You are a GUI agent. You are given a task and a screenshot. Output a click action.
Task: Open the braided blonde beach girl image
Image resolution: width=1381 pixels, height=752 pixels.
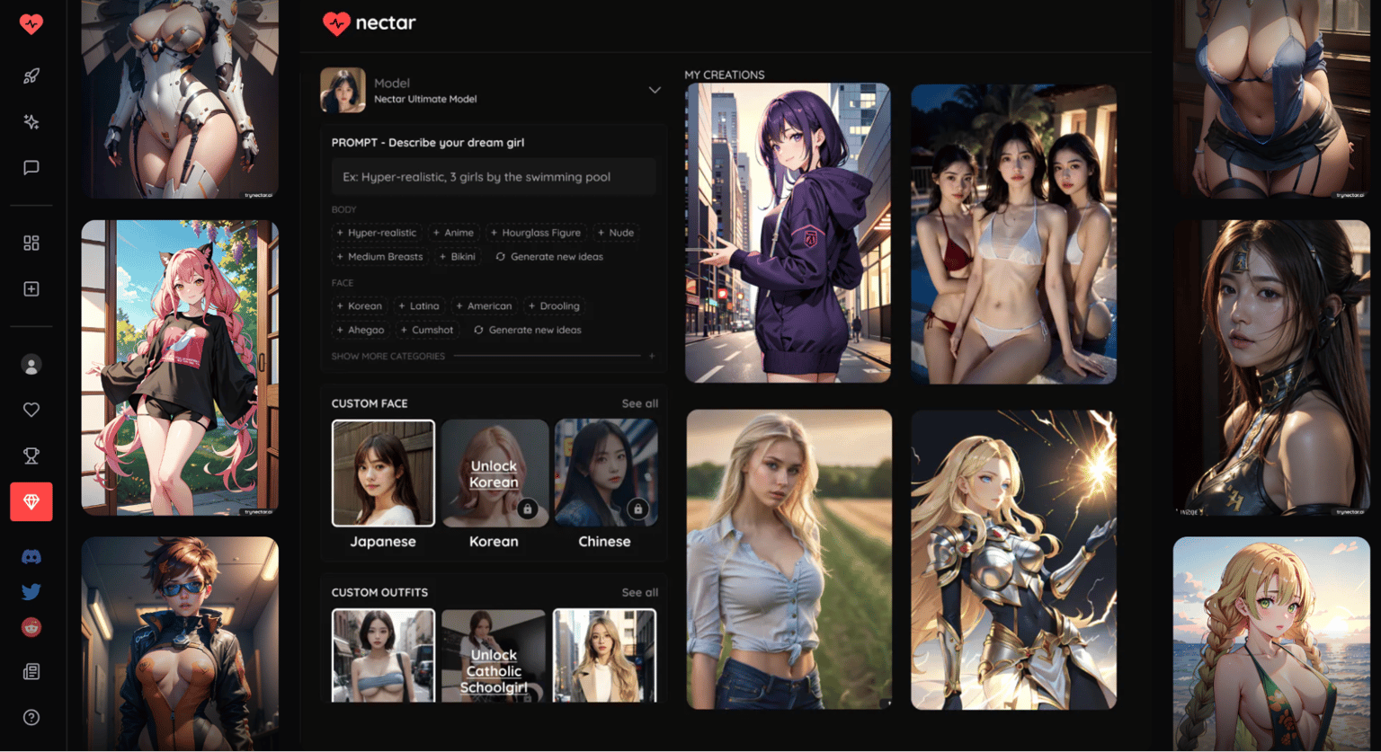coord(1271,643)
